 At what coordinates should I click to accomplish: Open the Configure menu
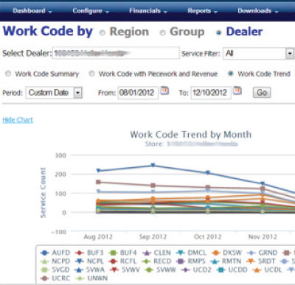point(91,11)
